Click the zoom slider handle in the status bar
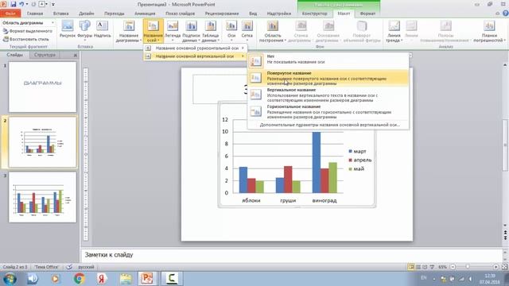509x286 pixels. pyautogui.click(x=468, y=267)
